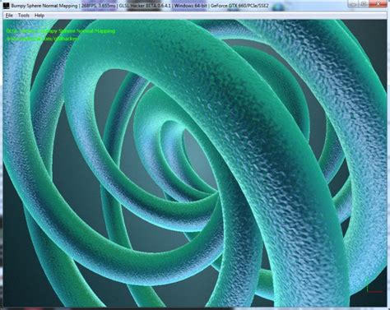Click the red X axis line of the gizmo

(375, 292)
